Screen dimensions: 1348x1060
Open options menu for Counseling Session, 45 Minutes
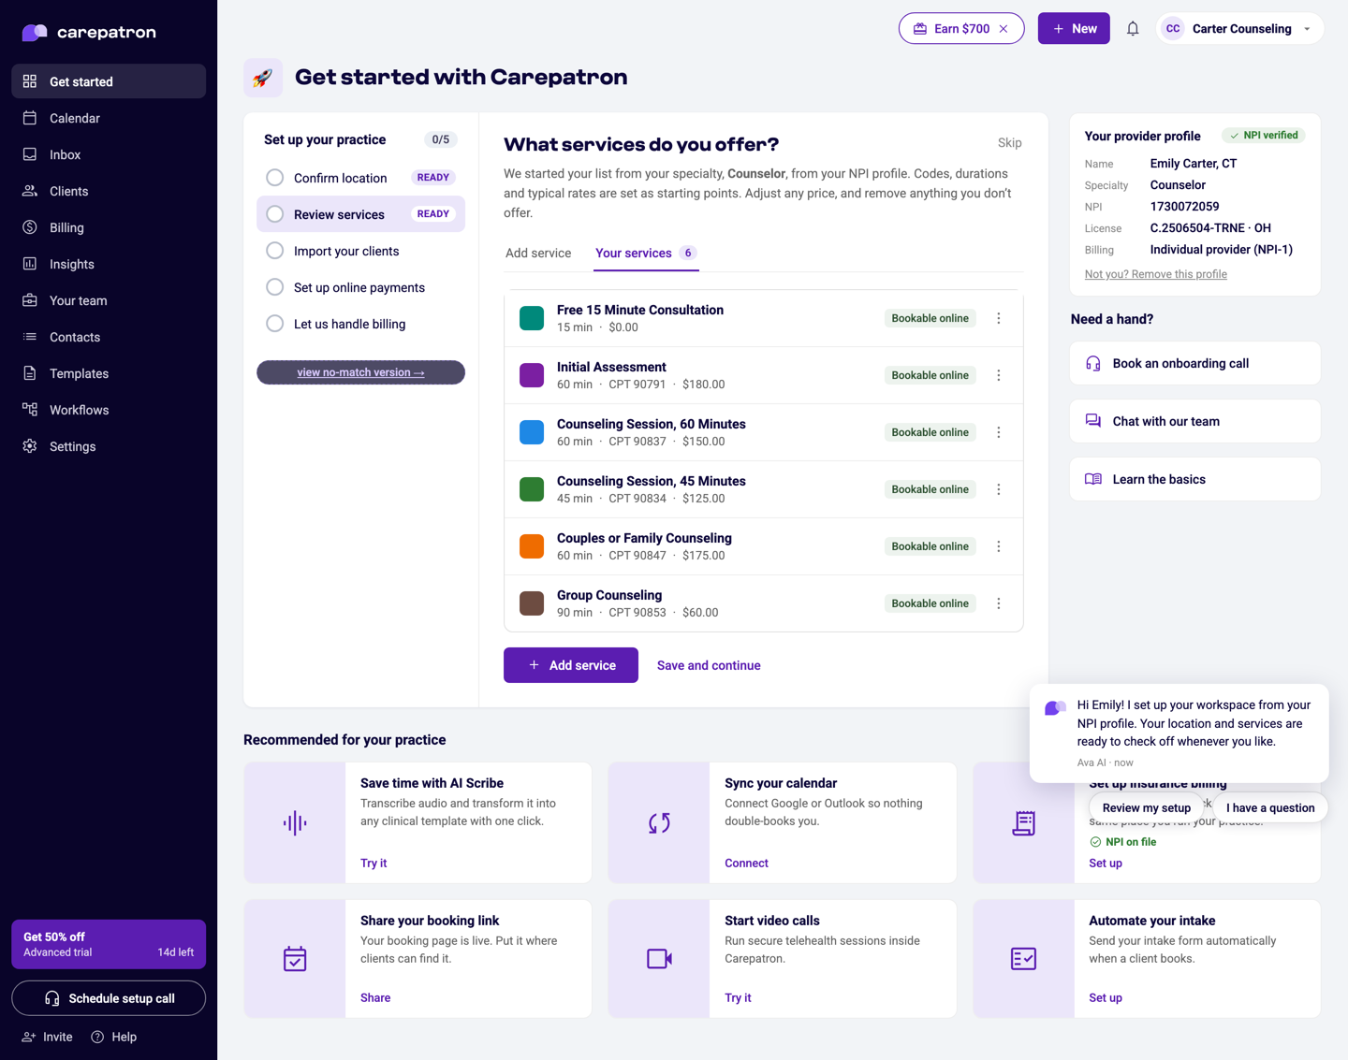click(999, 489)
